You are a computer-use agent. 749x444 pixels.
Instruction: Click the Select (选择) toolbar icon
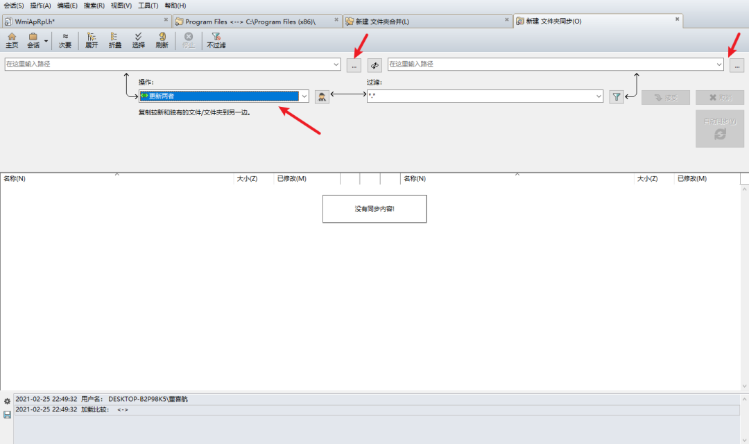tap(138, 40)
